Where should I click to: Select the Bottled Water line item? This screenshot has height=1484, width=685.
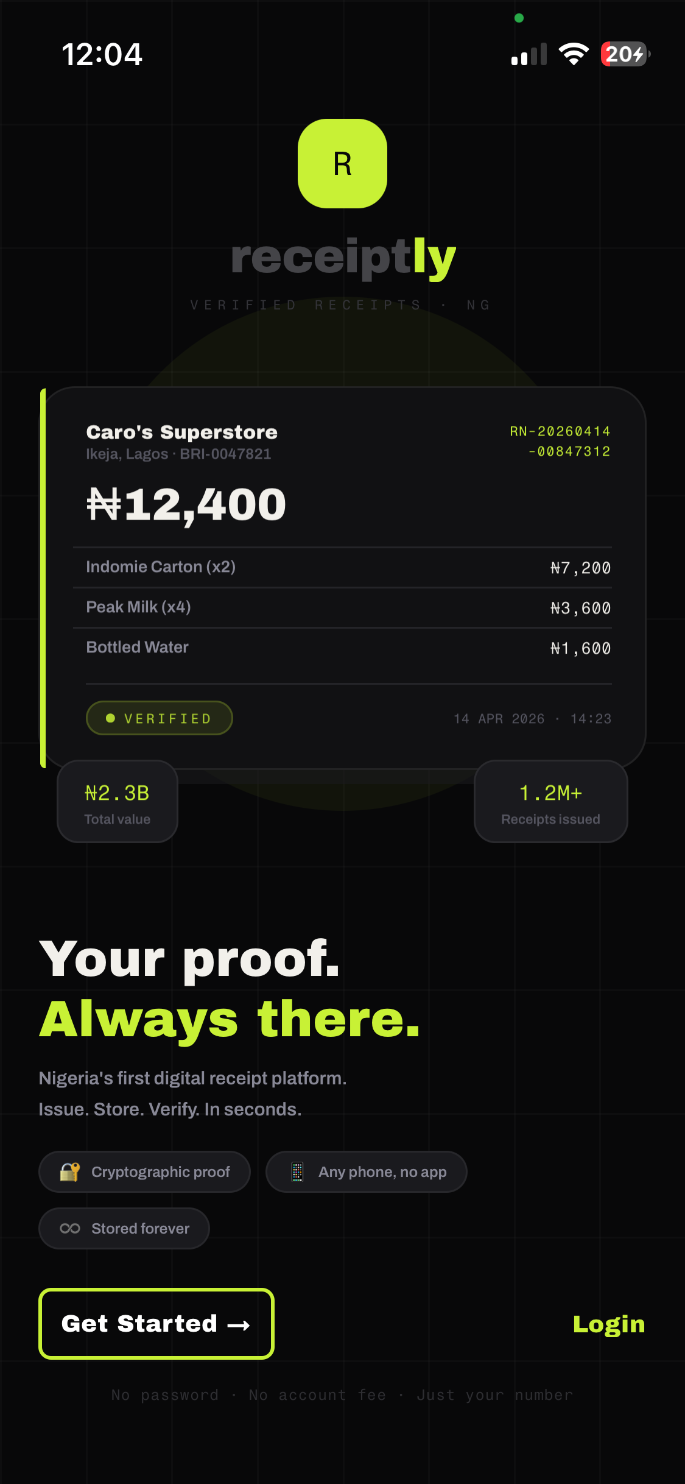pos(138,647)
